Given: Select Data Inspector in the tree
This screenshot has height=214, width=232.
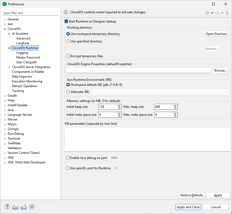Looking at the screenshot, I should (22, 77).
